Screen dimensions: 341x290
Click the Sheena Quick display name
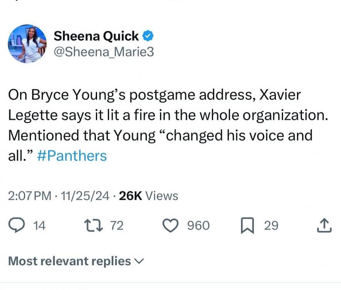96,36
